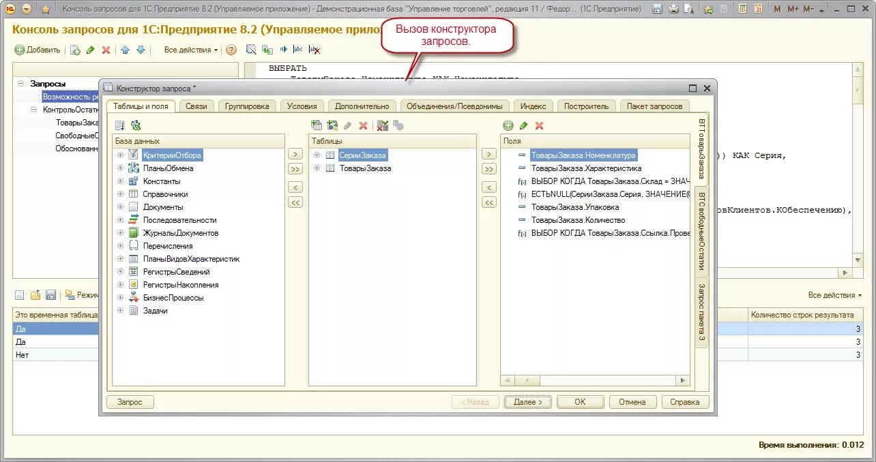Switch to the Условия tab
The image size is (876, 462).
pyautogui.click(x=302, y=106)
